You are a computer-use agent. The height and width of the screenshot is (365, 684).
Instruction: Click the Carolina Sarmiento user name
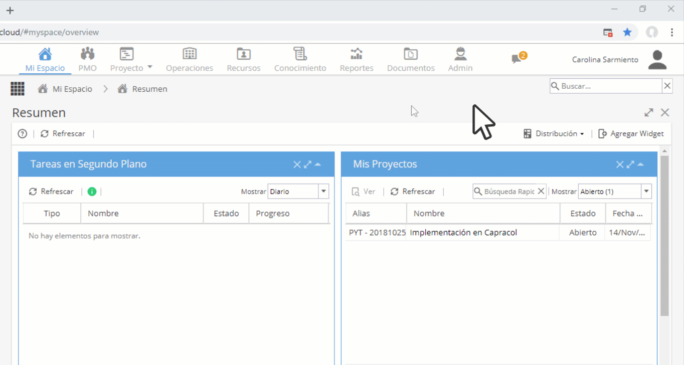click(605, 60)
